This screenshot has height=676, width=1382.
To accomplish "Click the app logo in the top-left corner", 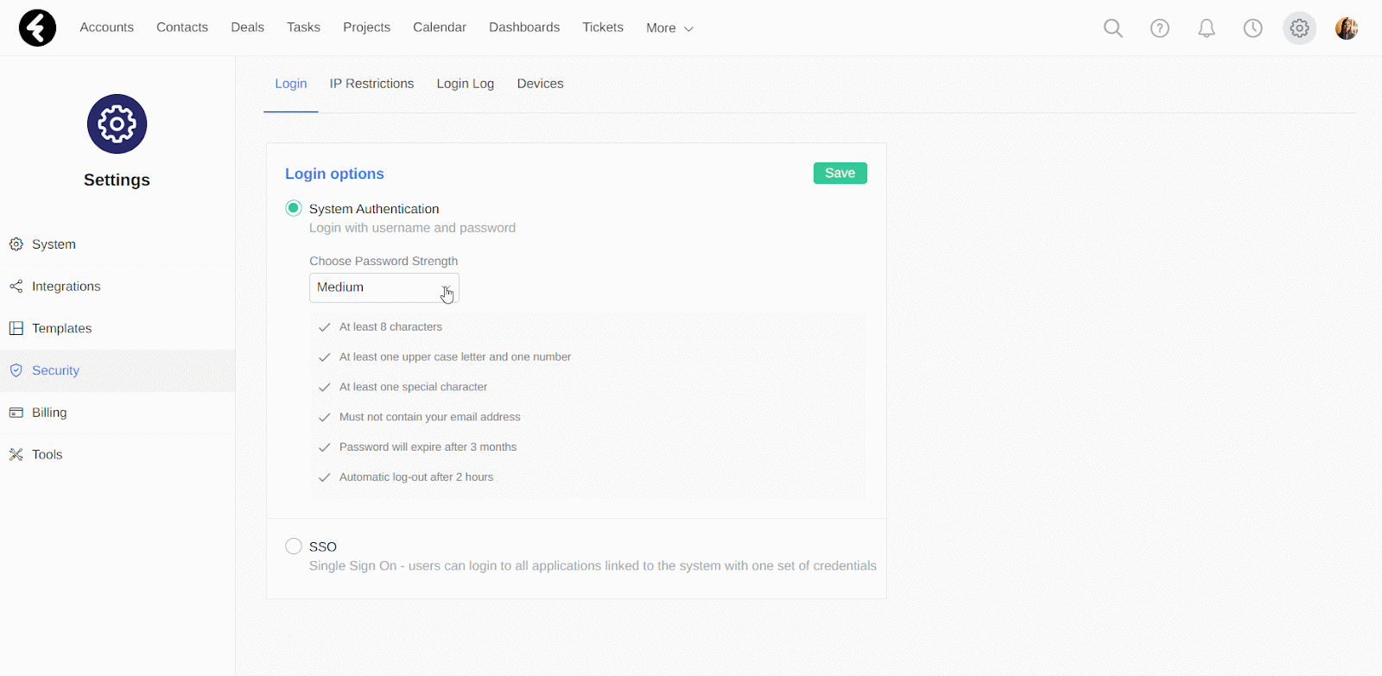I will pos(37,28).
